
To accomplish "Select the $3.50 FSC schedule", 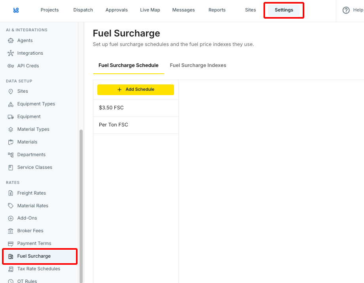I will [136, 108].
